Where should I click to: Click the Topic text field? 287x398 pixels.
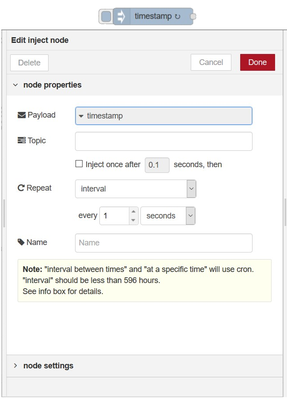(163, 142)
